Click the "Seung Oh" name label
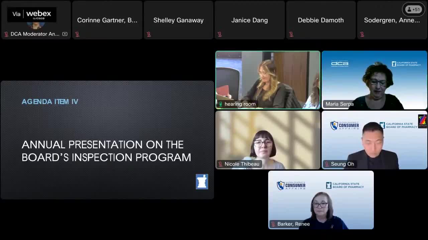Image resolution: width=428 pixels, height=240 pixels. (x=342, y=164)
